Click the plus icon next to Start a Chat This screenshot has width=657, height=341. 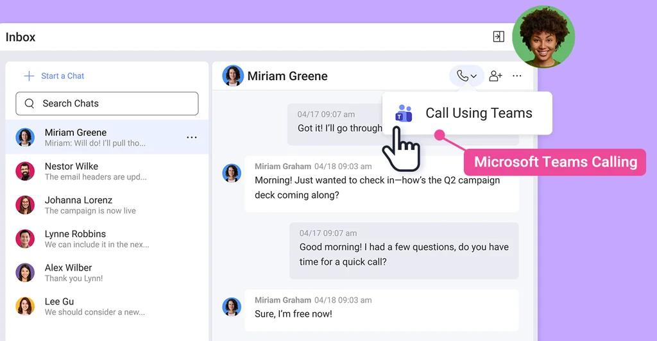pos(29,76)
